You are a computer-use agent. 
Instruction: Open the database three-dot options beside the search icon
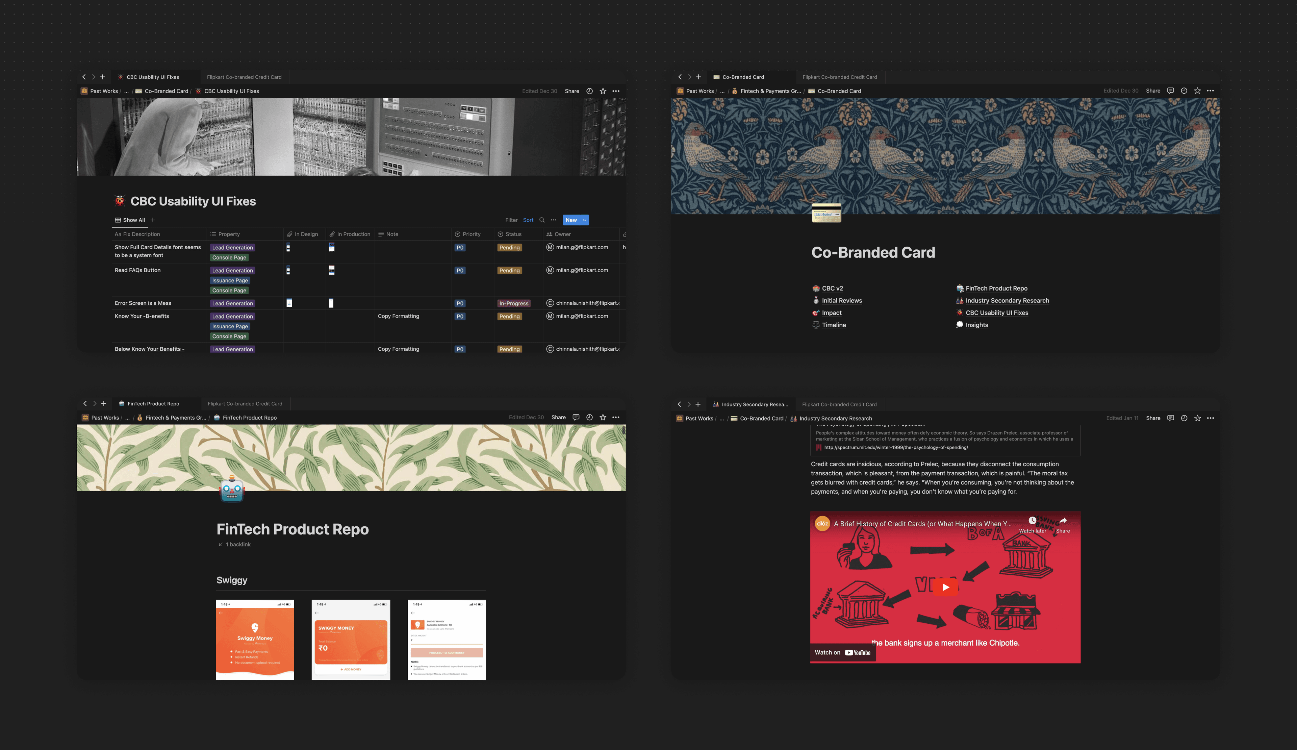(x=553, y=220)
